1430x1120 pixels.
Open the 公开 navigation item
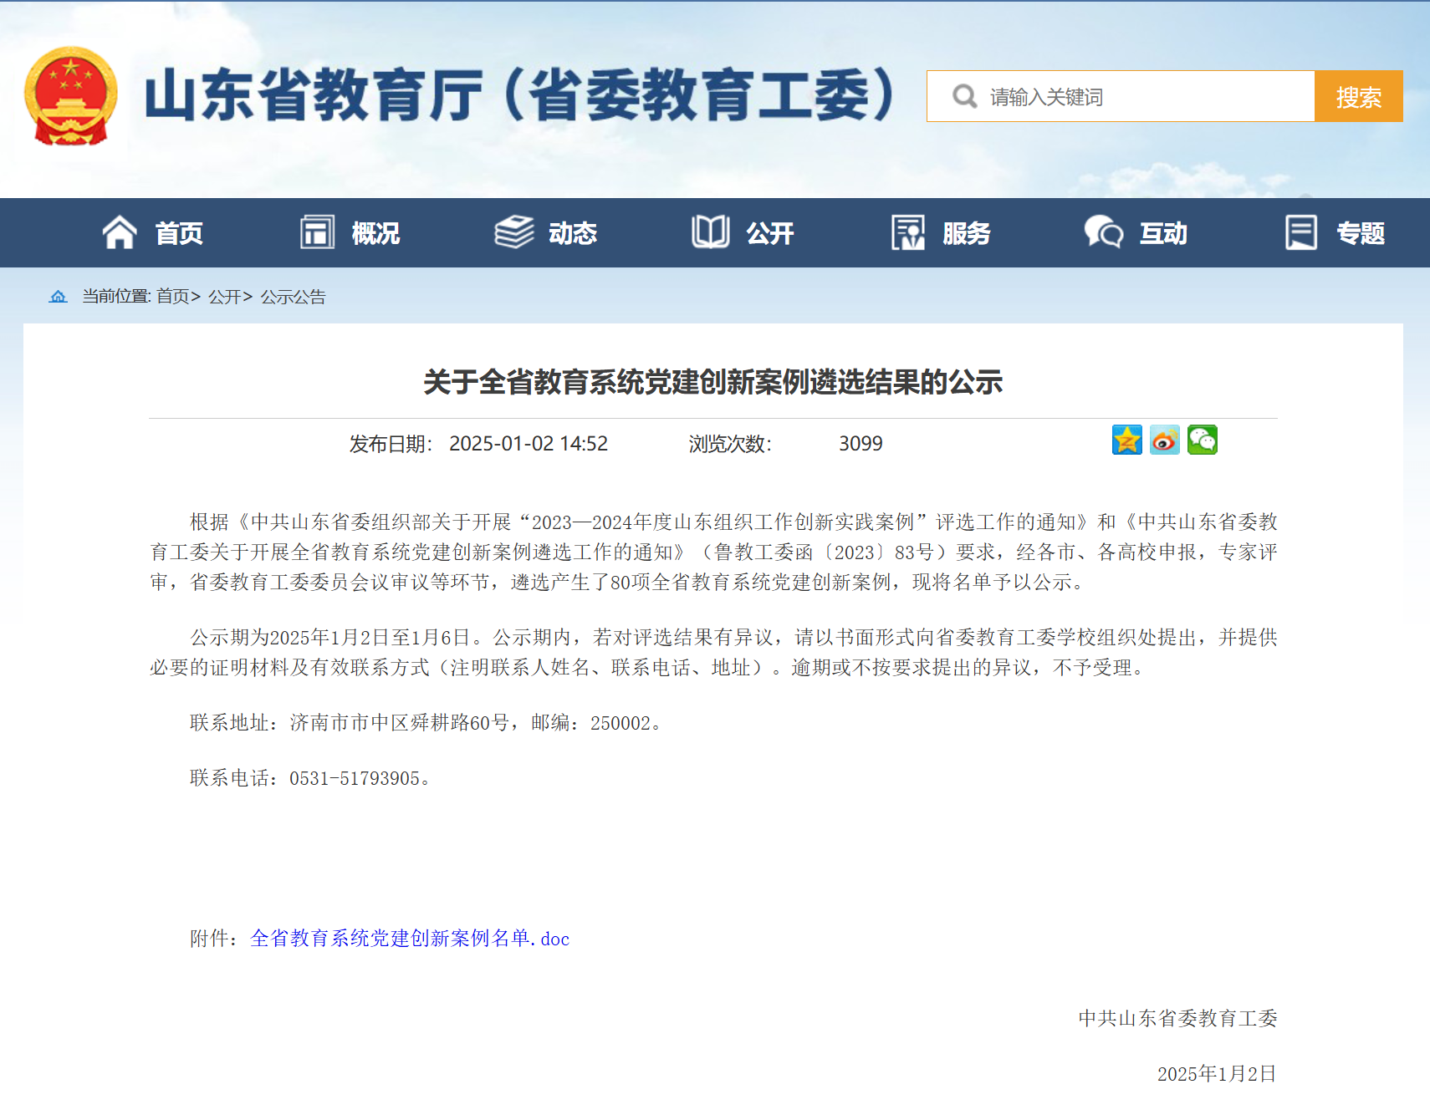(770, 233)
